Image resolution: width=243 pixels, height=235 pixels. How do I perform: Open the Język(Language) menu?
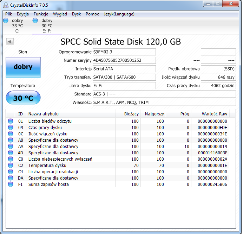119,14
